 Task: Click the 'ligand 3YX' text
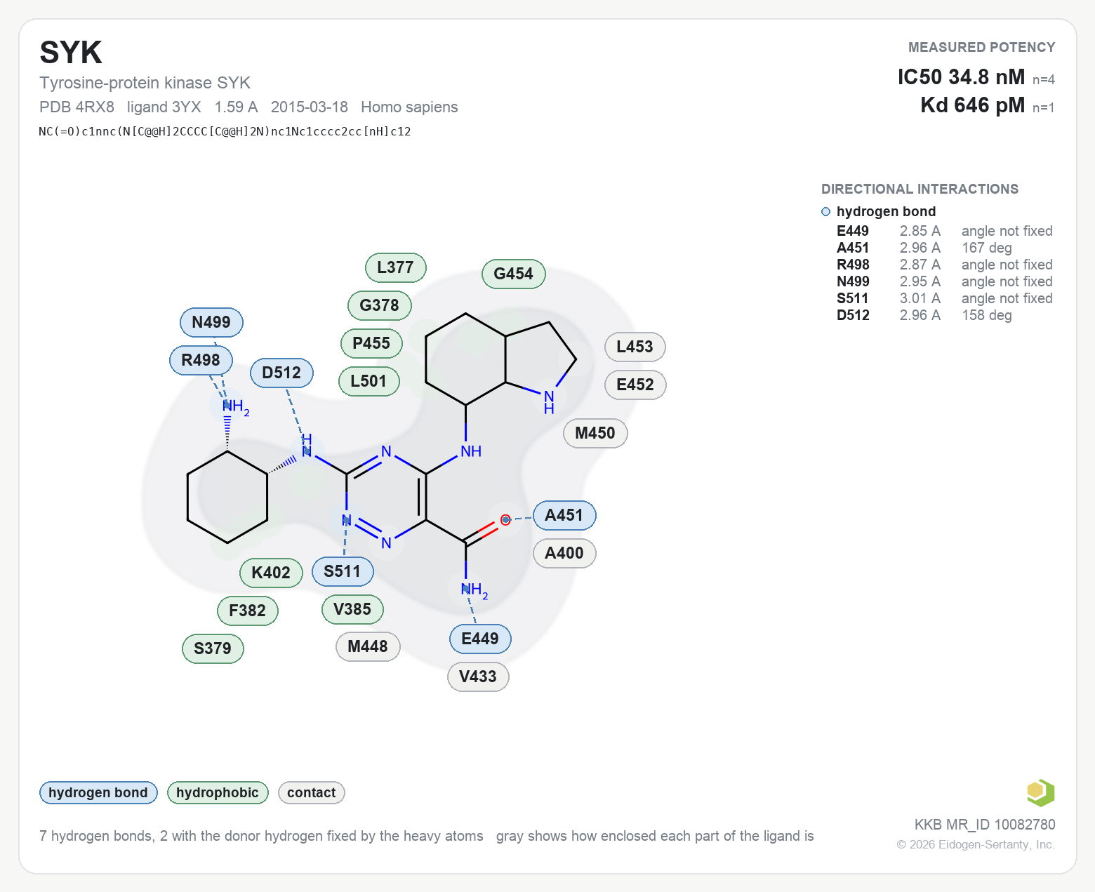tap(164, 107)
